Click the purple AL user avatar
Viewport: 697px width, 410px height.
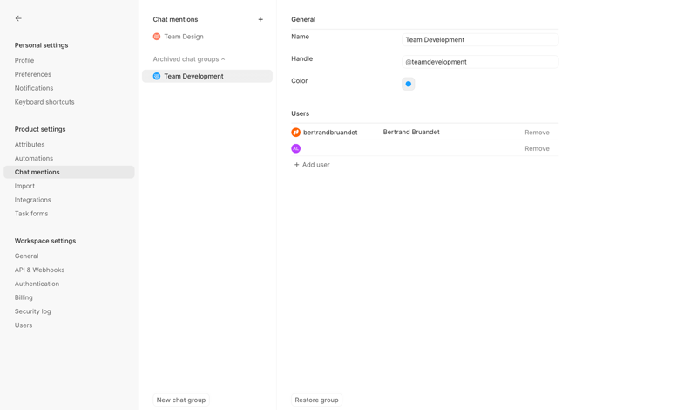pyautogui.click(x=295, y=148)
